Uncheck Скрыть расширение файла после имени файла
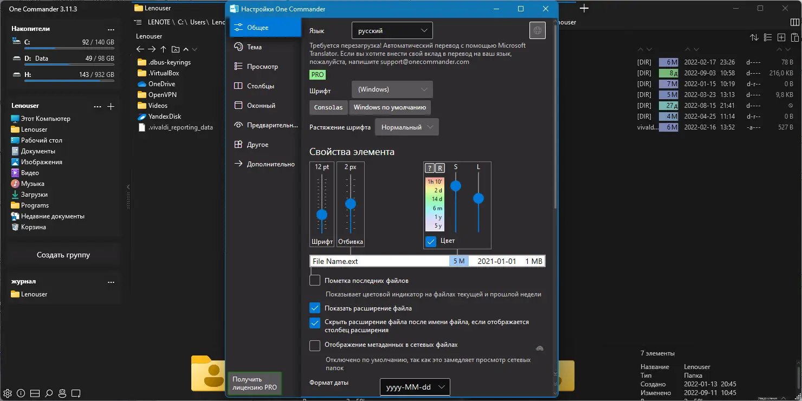This screenshot has width=802, height=401. (315, 323)
